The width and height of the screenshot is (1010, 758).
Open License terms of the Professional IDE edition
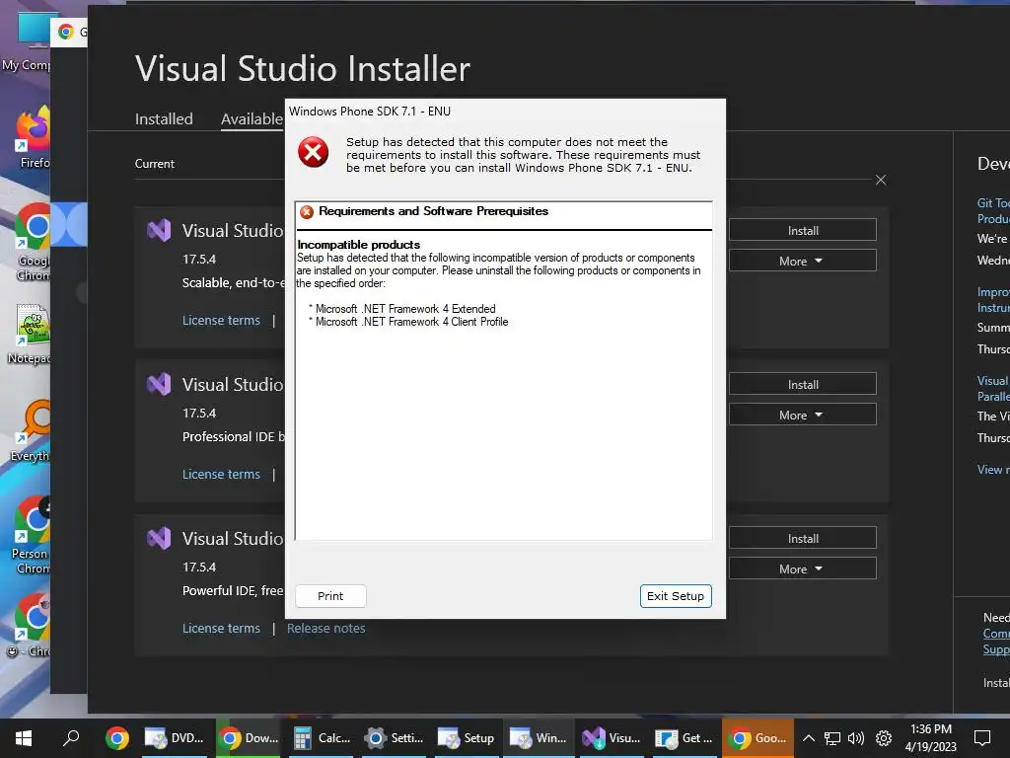(221, 475)
